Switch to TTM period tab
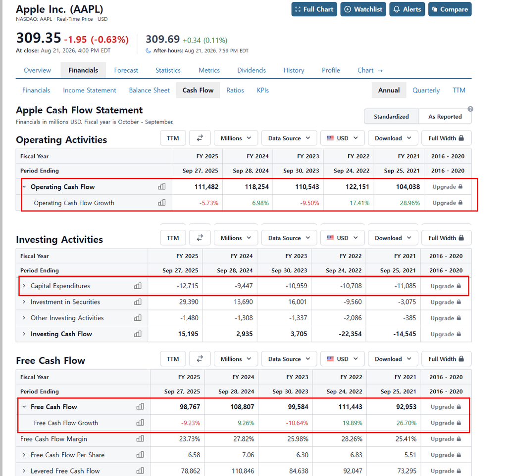 459,90
